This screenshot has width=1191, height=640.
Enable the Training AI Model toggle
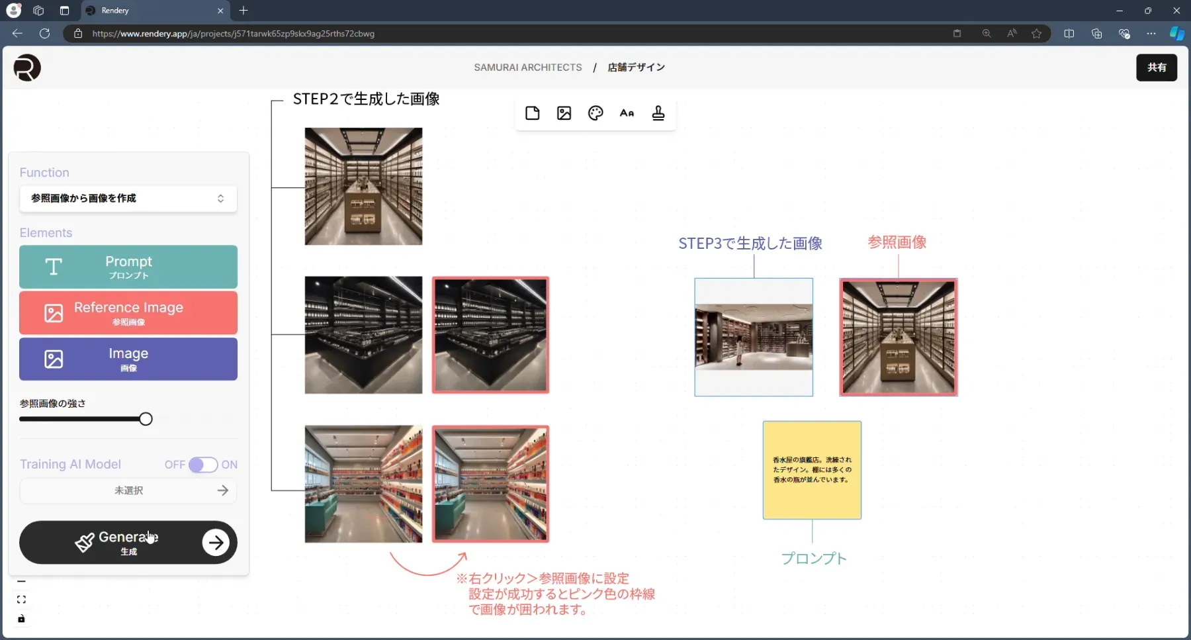coord(204,464)
